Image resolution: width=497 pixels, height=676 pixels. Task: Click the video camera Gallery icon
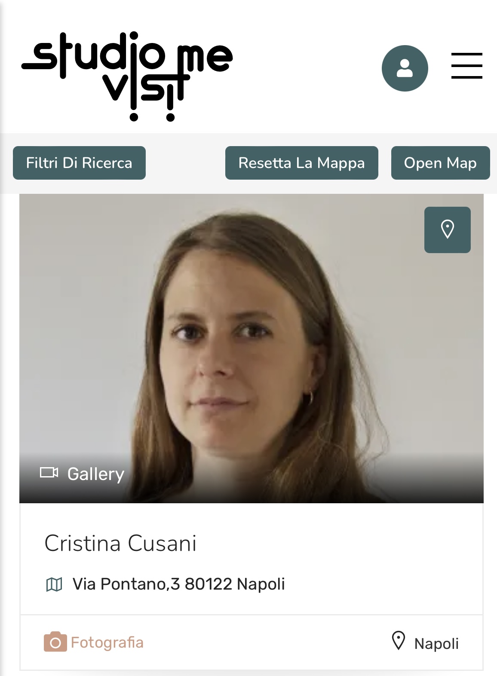click(x=49, y=472)
